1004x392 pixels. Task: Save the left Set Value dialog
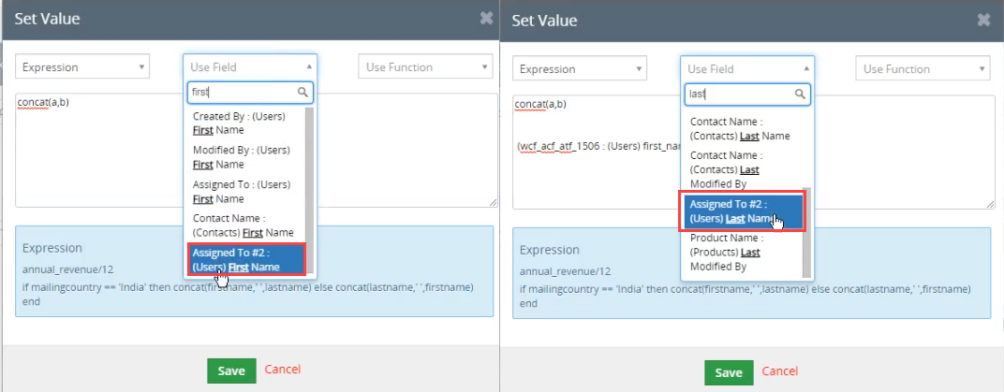coord(231,370)
